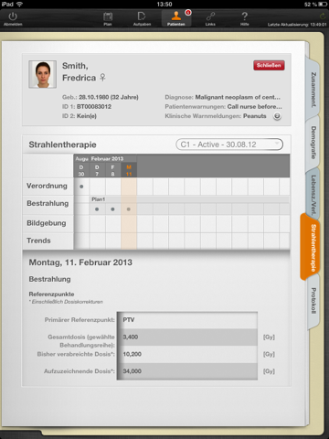Click the Schließen button
The image size is (329, 439).
(269, 65)
